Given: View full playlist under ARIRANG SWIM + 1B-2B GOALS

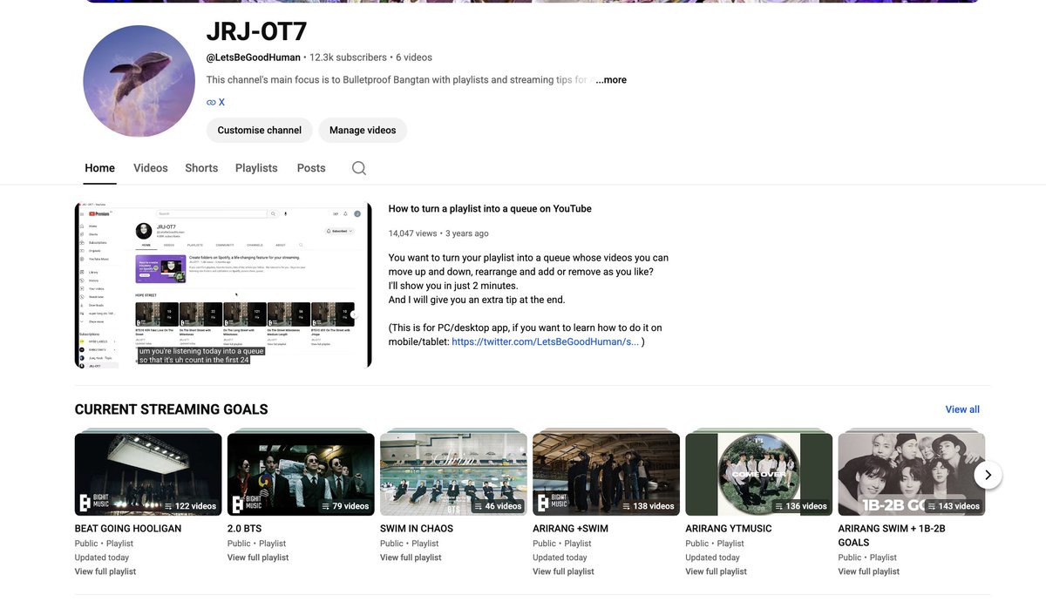Looking at the screenshot, I should coord(869,572).
